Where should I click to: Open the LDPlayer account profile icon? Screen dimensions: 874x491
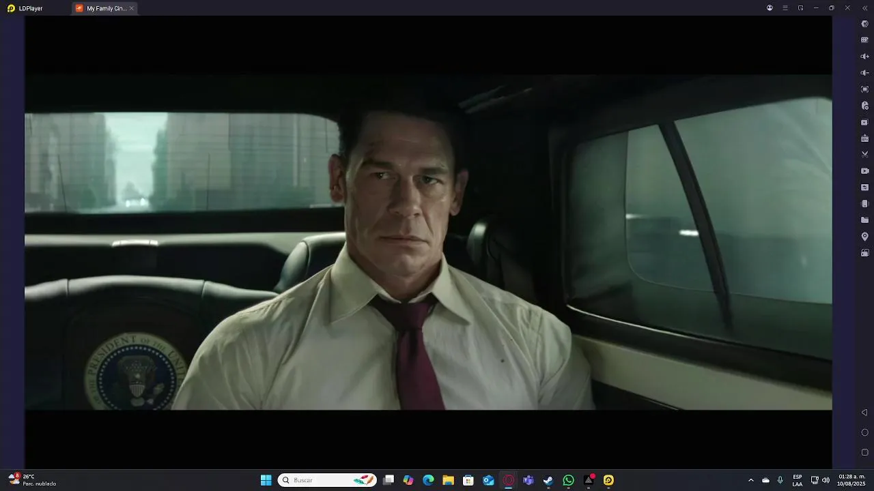770,8
